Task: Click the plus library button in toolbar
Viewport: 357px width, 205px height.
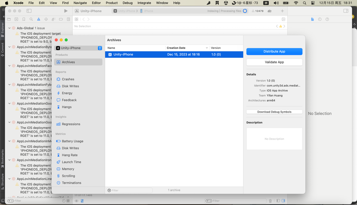Action: [x=282, y=11]
